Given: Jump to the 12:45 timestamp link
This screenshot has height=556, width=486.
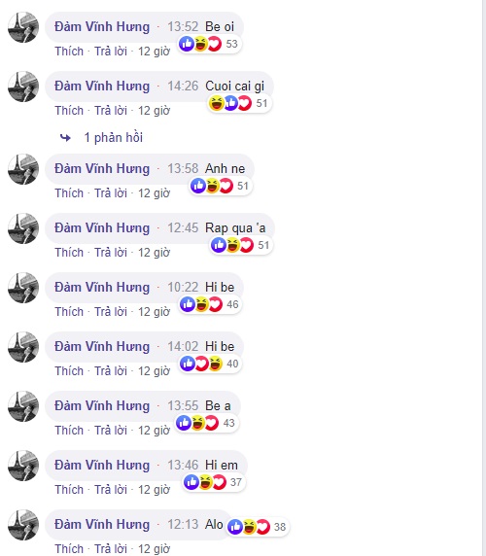Looking at the screenshot, I should (x=183, y=227).
